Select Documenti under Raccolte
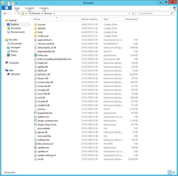Screen dimensions: 178x176 pyautogui.click(x=16, y=43)
